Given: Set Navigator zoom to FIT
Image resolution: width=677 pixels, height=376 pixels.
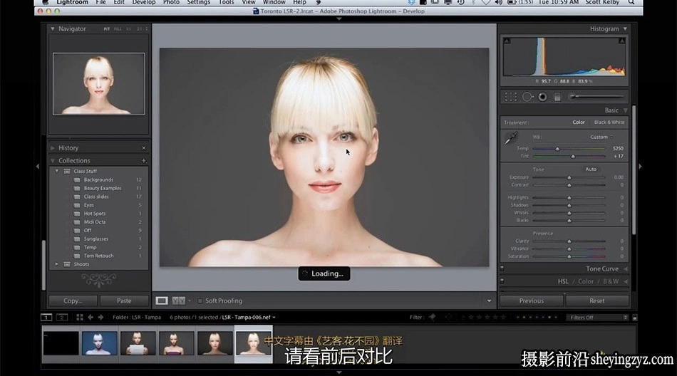Looking at the screenshot, I should 107,29.
